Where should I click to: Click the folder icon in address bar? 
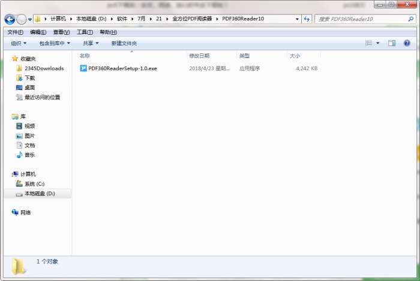(x=38, y=19)
